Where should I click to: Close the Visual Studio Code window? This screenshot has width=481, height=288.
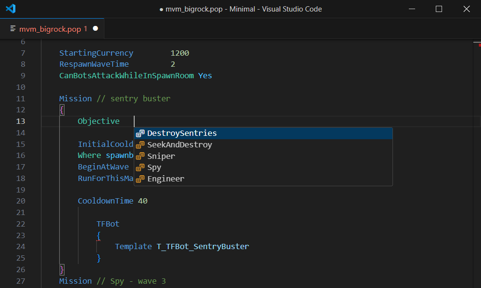coord(467,9)
